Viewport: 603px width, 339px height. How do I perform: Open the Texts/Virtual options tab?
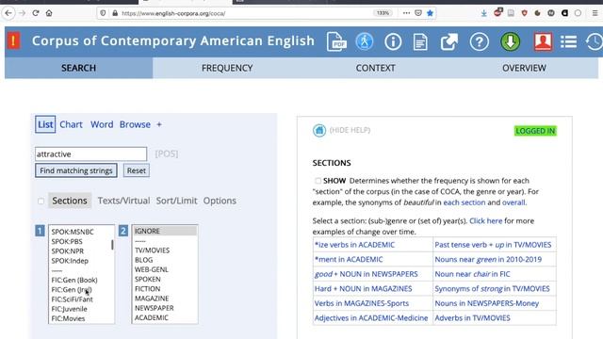(123, 201)
